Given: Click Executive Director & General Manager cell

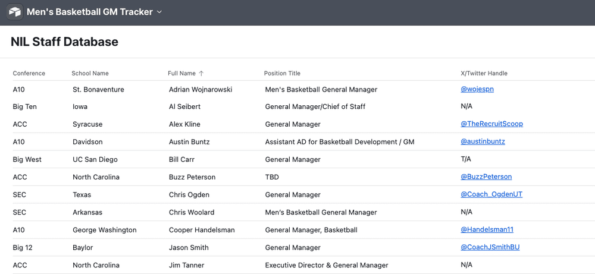Looking at the screenshot, I should click(326, 265).
